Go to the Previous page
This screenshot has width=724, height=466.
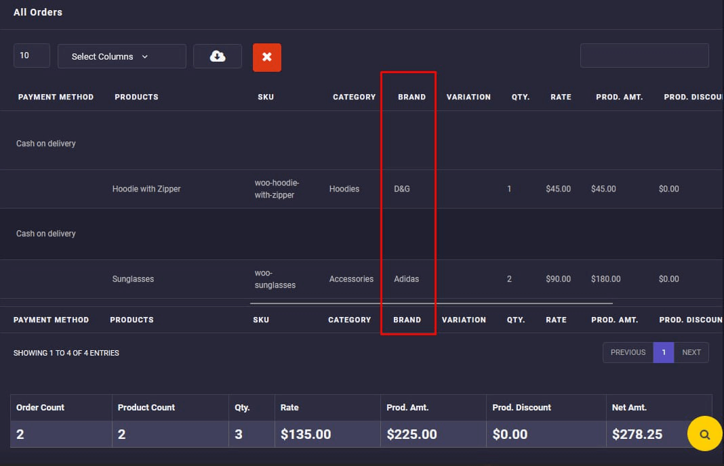click(628, 352)
